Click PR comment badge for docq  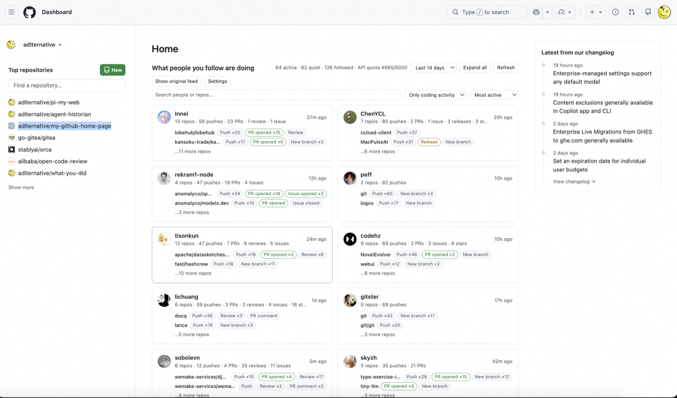(263, 316)
